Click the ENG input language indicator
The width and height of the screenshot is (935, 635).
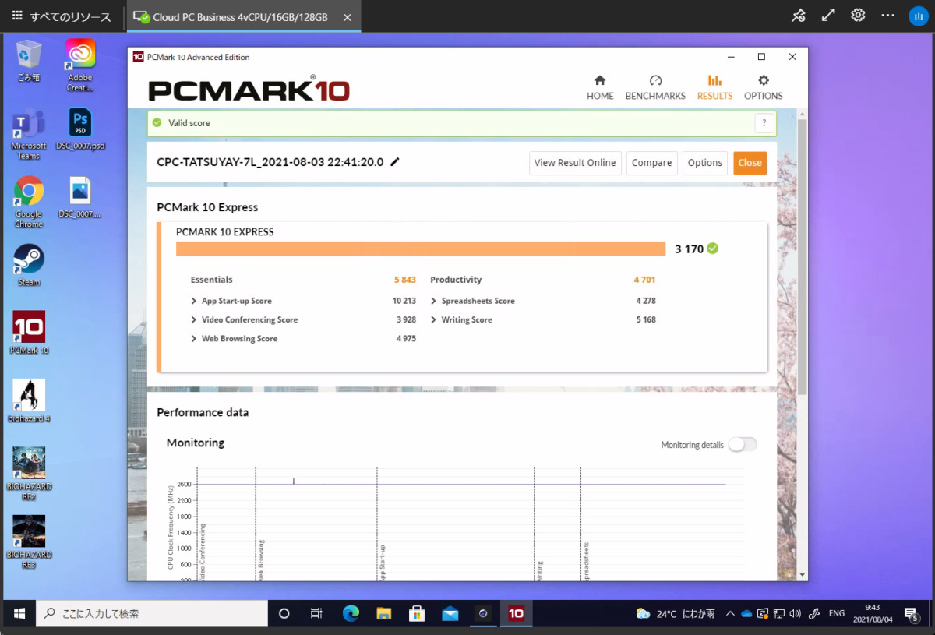[837, 614]
